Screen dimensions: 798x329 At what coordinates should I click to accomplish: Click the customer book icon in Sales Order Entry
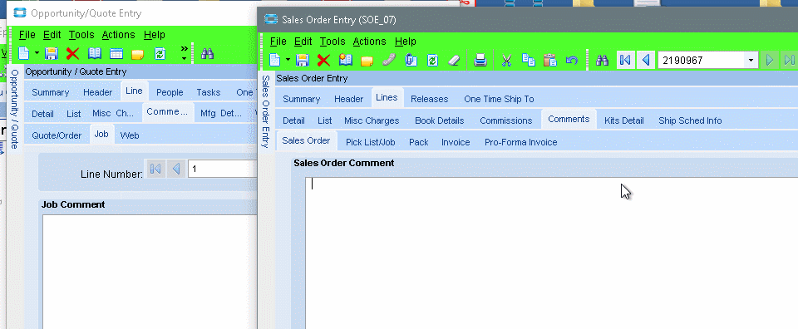point(346,60)
